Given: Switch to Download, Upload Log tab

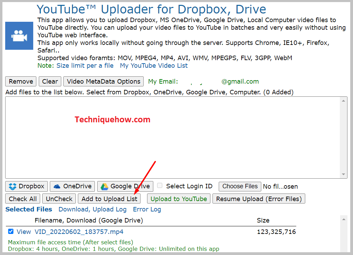Looking at the screenshot, I should (x=92, y=209).
